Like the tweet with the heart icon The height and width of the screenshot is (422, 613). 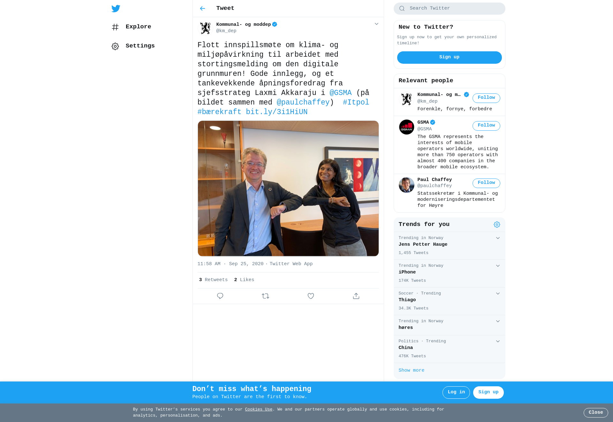tap(311, 296)
